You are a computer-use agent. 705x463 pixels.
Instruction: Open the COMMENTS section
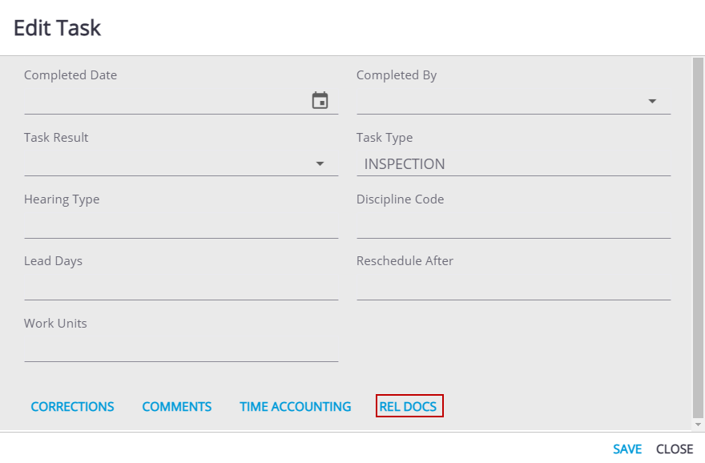(177, 407)
